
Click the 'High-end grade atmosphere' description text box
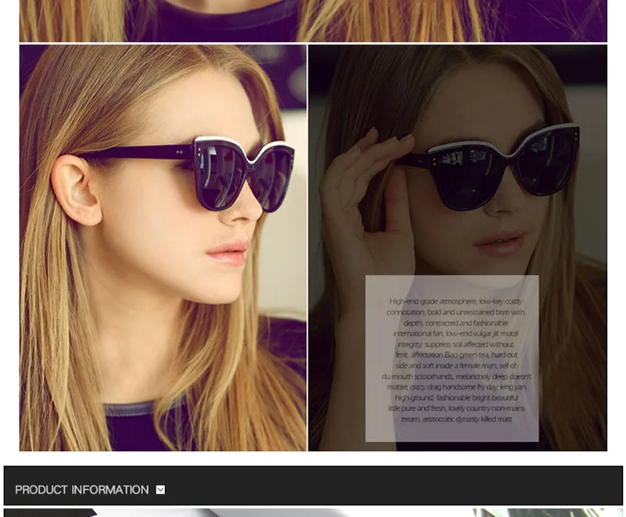(452, 358)
